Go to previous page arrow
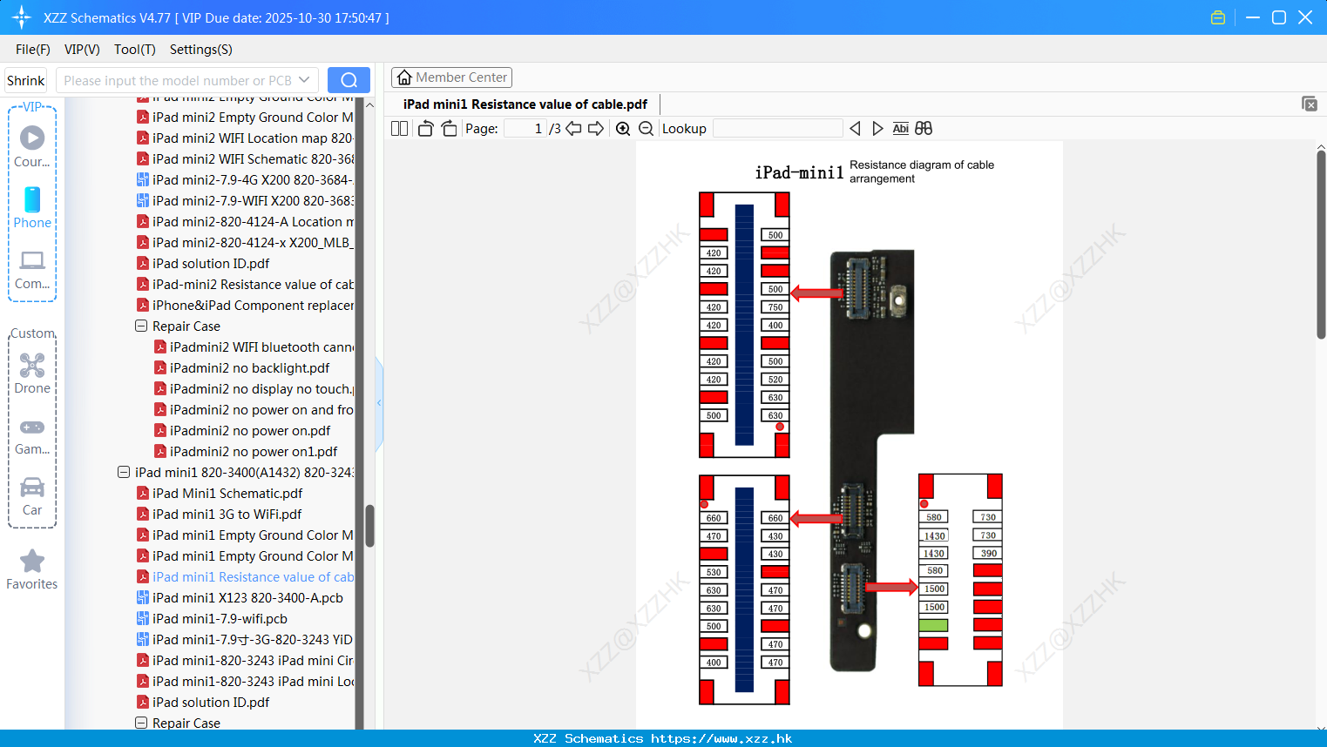The height and width of the screenshot is (747, 1327). pyautogui.click(x=573, y=128)
